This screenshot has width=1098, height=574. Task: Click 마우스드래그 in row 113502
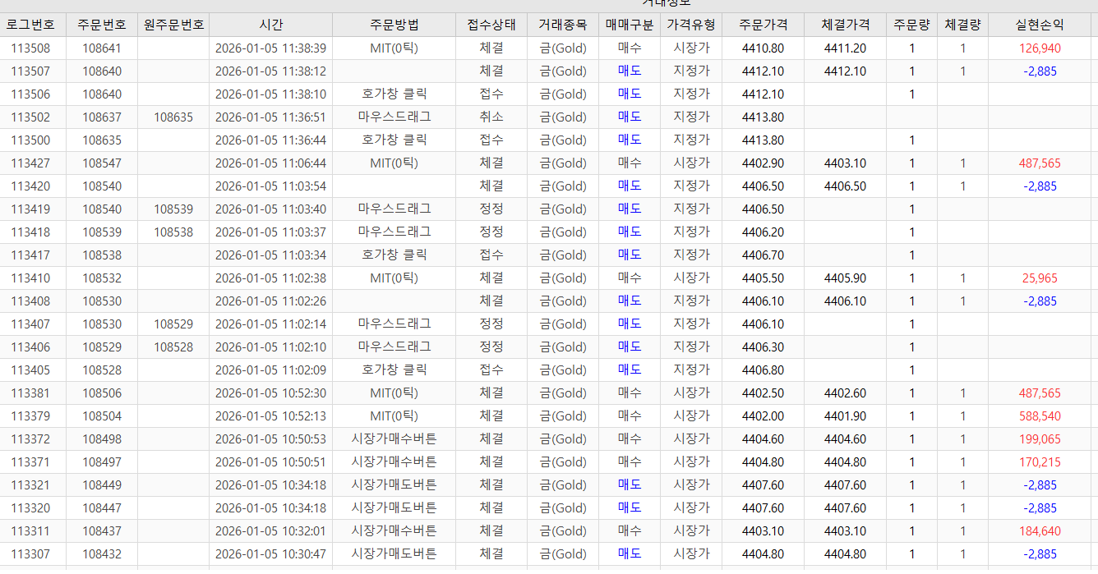point(394,117)
